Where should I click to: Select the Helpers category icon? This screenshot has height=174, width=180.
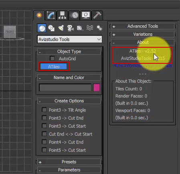point(80,28)
